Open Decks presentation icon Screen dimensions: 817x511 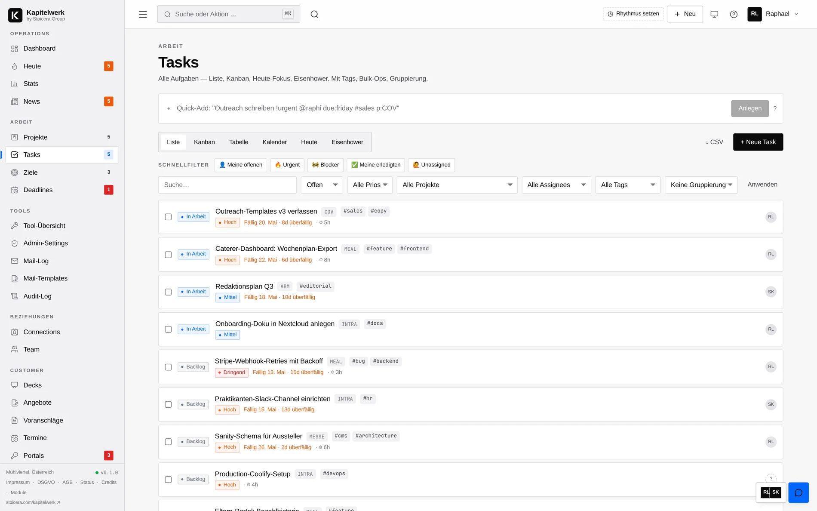click(x=15, y=385)
